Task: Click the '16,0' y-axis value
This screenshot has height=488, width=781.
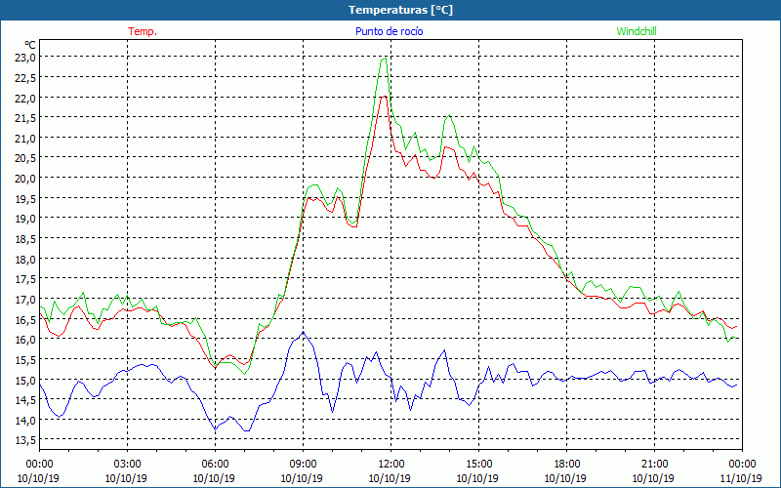Action: [x=25, y=340]
